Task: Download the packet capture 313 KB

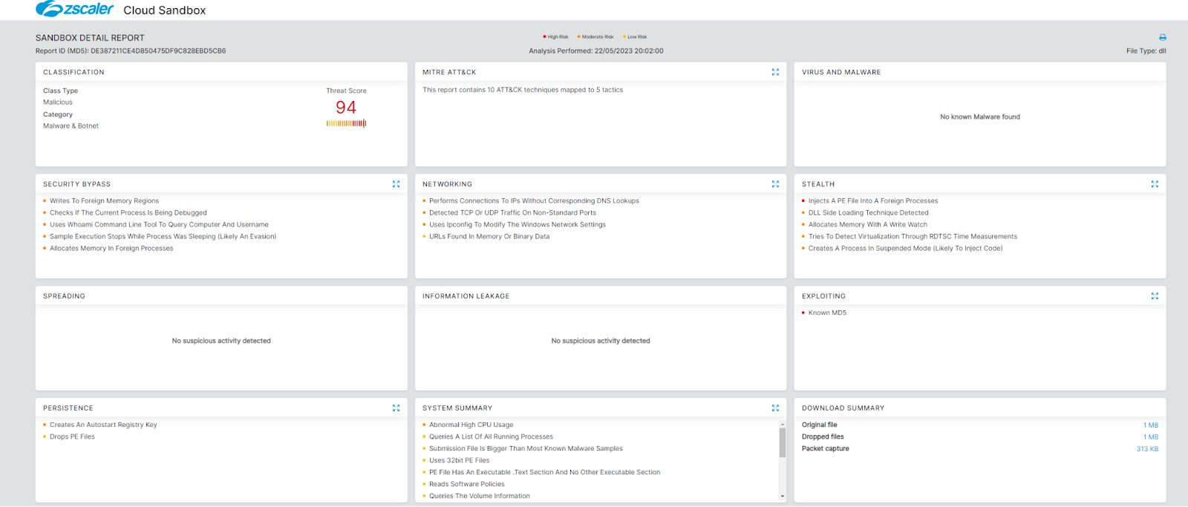Action: point(1147,449)
